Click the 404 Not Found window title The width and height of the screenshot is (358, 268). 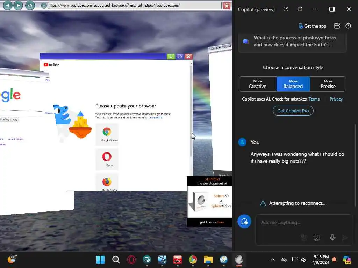[221, 47]
